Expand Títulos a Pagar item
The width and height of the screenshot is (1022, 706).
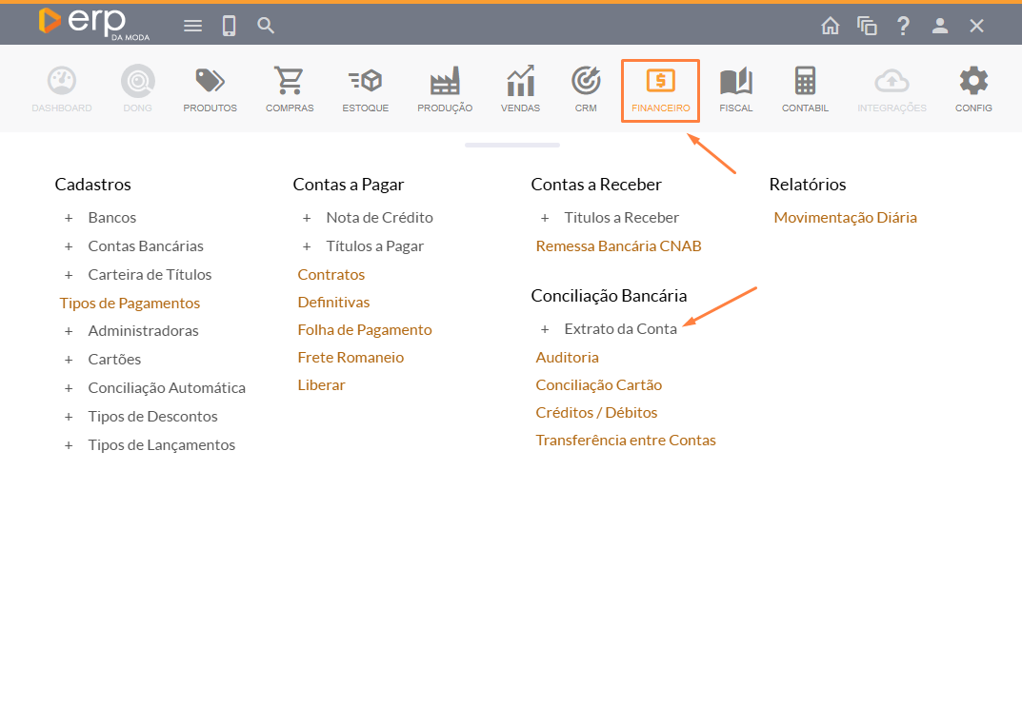(x=374, y=246)
